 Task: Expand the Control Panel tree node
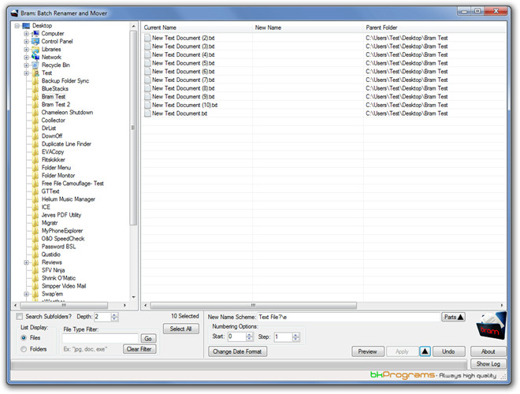(26, 42)
